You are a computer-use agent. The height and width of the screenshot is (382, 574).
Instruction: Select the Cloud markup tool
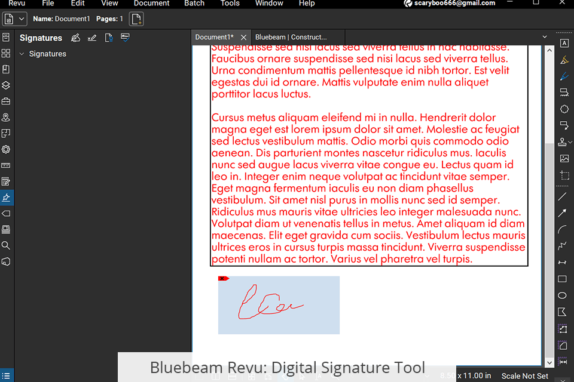(564, 109)
